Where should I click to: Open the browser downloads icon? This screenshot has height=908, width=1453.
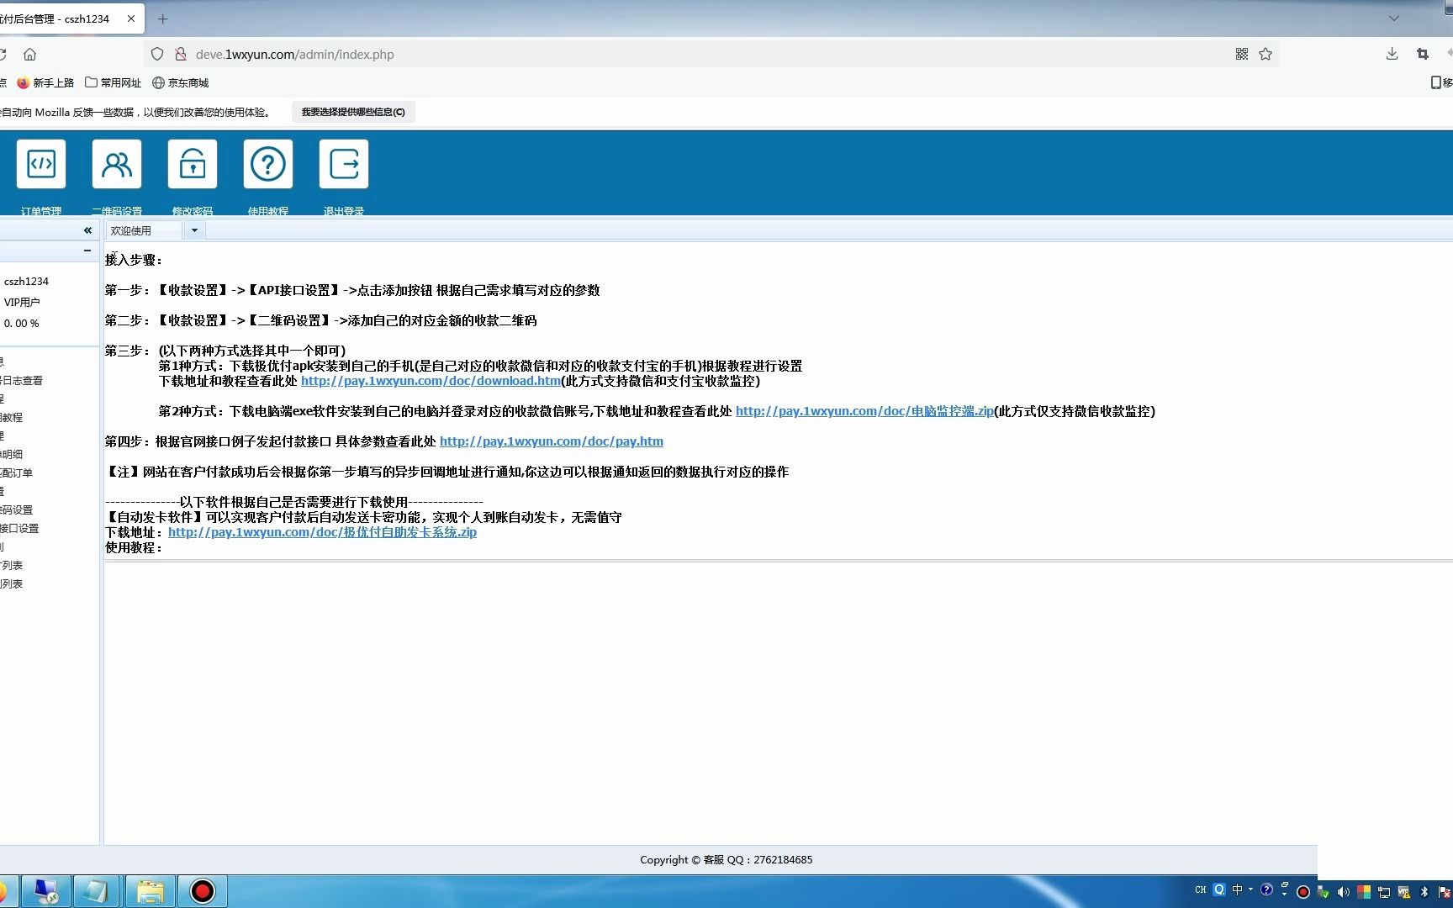[1392, 54]
